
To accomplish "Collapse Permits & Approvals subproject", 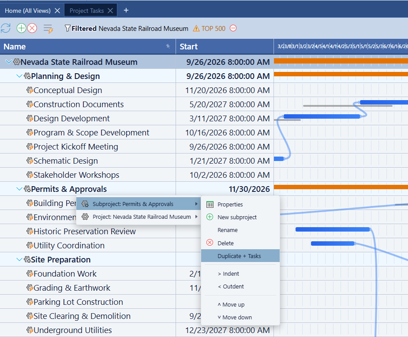I will coord(19,189).
